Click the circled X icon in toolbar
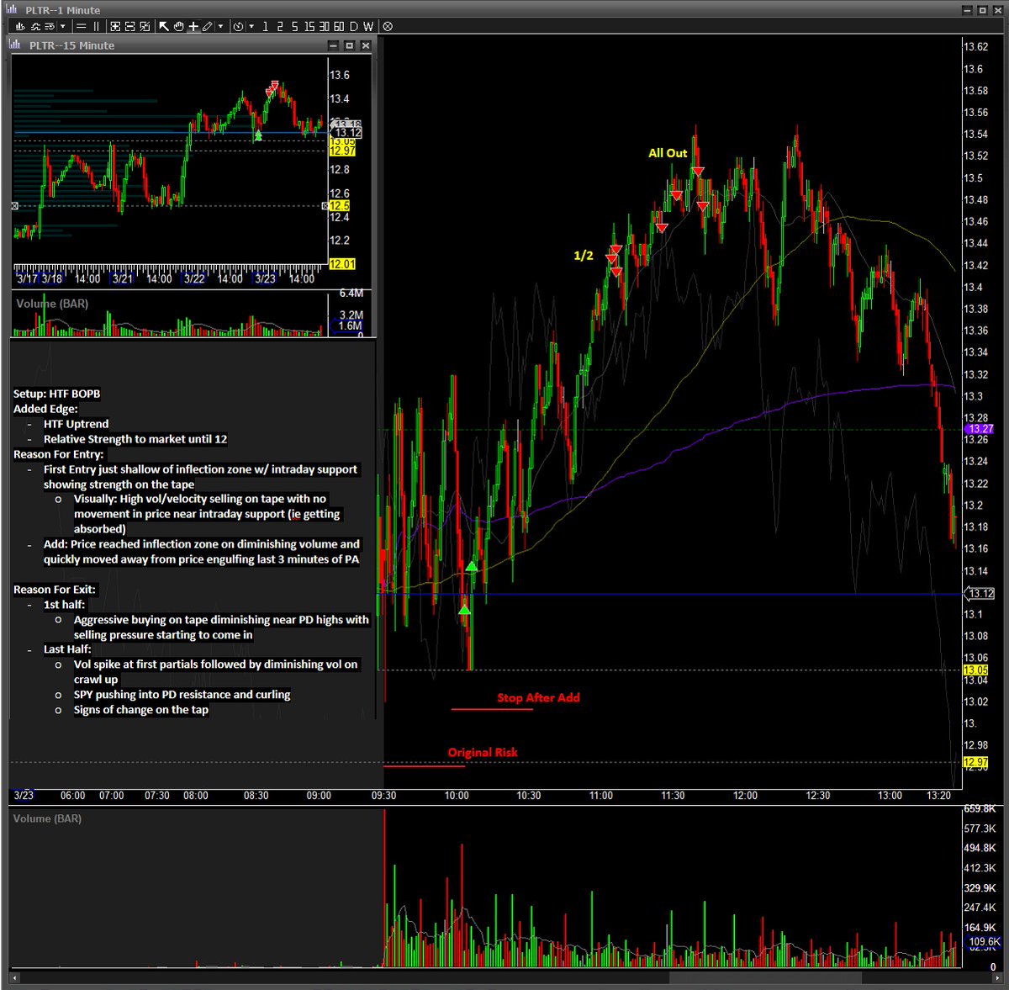 [388, 26]
